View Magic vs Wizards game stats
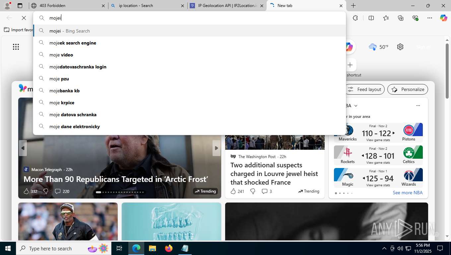This screenshot has height=255, width=451. [x=378, y=185]
